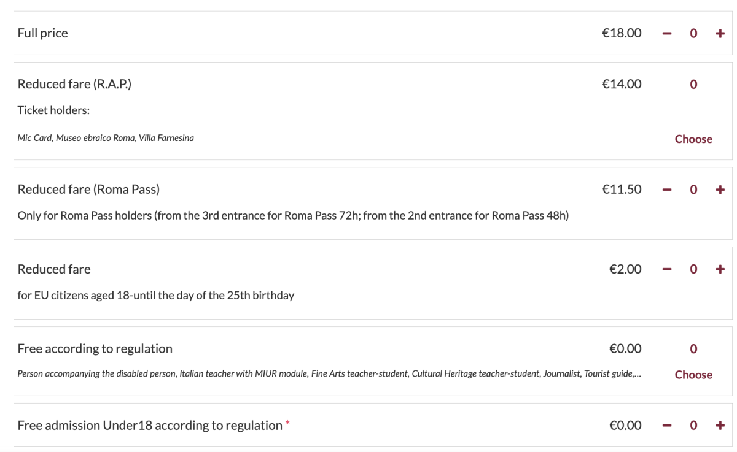Viewport: 737px width, 452px height.
Task: Select the Full price quantity value
Action: pos(693,33)
